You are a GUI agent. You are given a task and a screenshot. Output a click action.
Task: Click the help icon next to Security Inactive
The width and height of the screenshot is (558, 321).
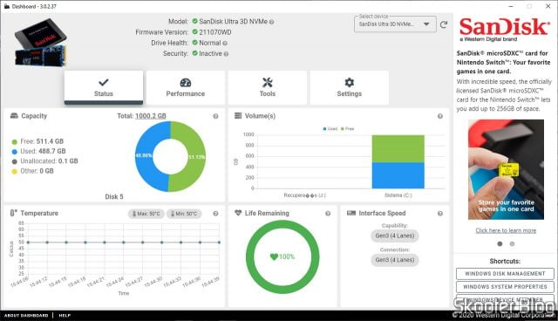click(x=226, y=54)
